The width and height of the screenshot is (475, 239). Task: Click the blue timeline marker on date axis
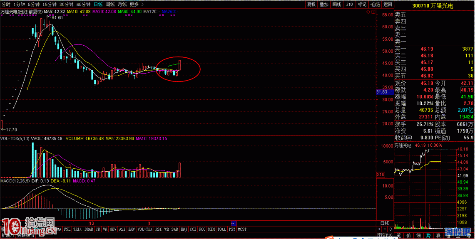(234, 223)
